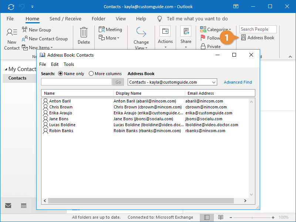Image resolution: width=296 pixels, height=222 pixels.
Task: Select the Lucas Boldine contact row
Action: 145,125
